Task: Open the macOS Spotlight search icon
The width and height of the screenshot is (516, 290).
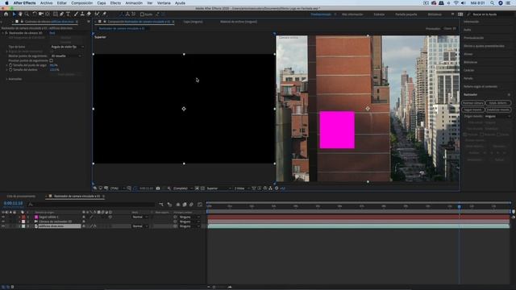Action: pos(492,3)
